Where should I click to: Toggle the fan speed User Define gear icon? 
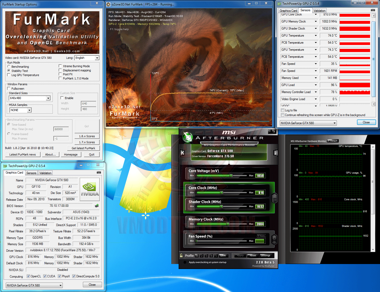(274, 238)
